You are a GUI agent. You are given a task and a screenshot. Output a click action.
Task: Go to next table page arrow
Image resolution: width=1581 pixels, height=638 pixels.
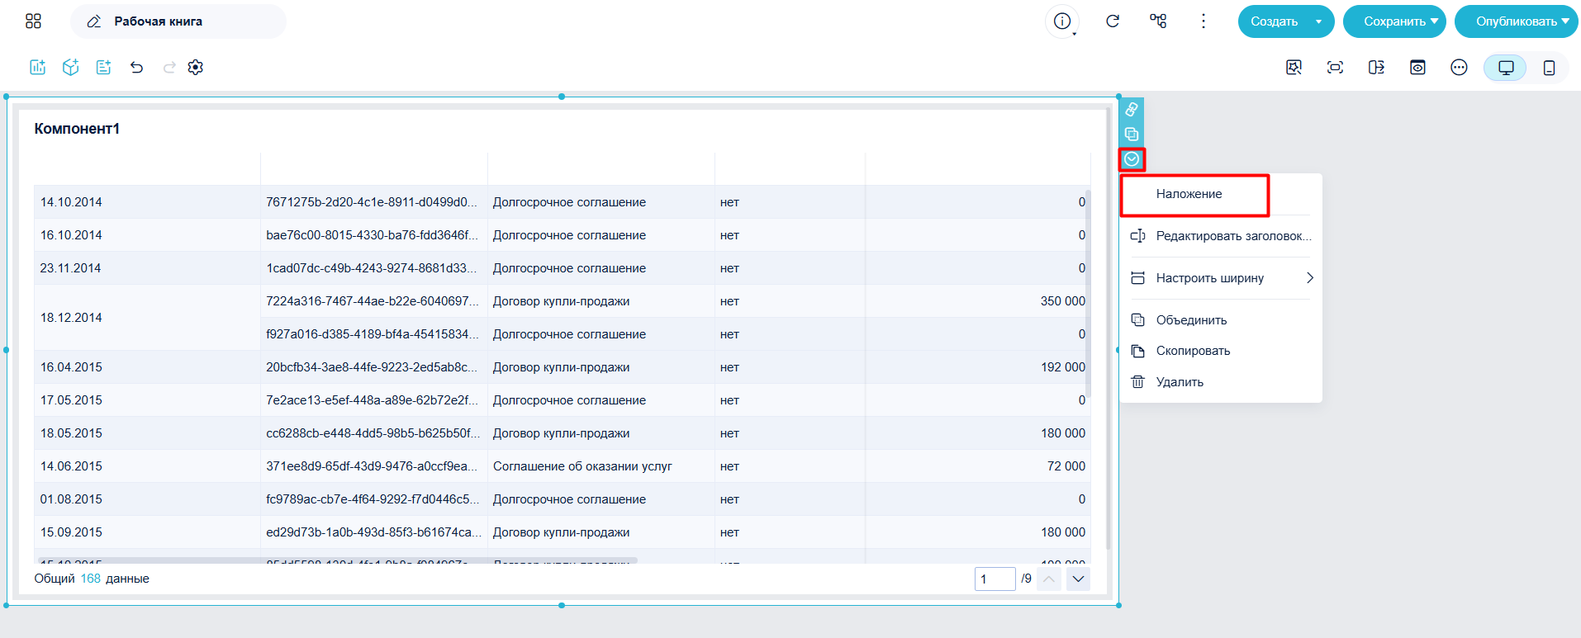(1078, 579)
